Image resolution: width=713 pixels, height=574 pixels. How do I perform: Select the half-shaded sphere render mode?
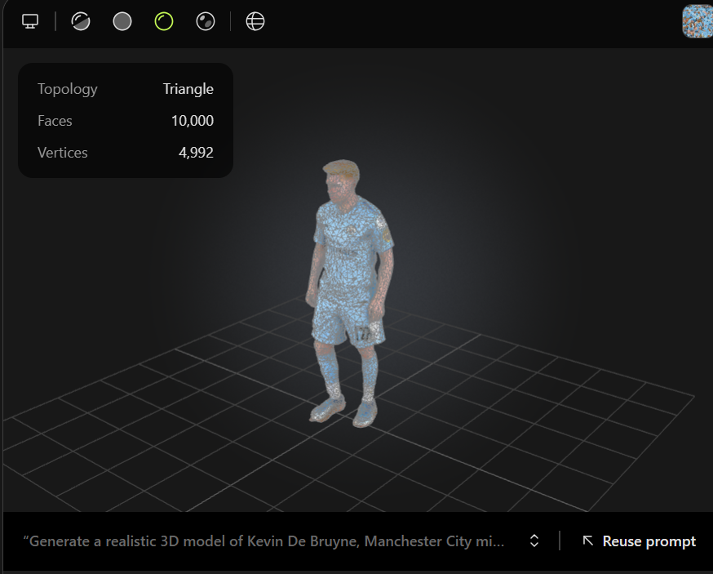pyautogui.click(x=81, y=21)
